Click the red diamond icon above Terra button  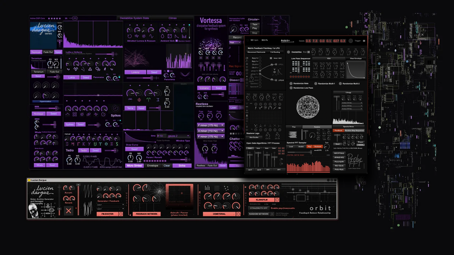click(139, 100)
